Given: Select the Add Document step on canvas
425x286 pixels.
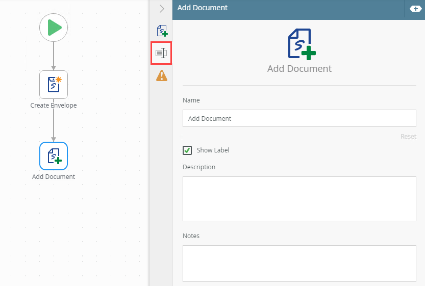Looking at the screenshot, I should [x=54, y=156].
